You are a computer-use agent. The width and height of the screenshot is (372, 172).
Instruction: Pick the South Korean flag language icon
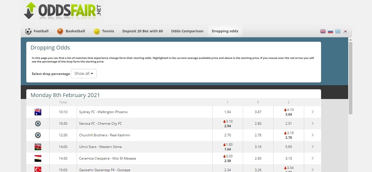pos(345,31)
